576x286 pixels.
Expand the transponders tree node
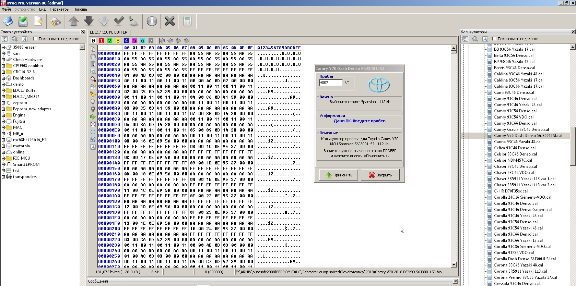point(3,177)
